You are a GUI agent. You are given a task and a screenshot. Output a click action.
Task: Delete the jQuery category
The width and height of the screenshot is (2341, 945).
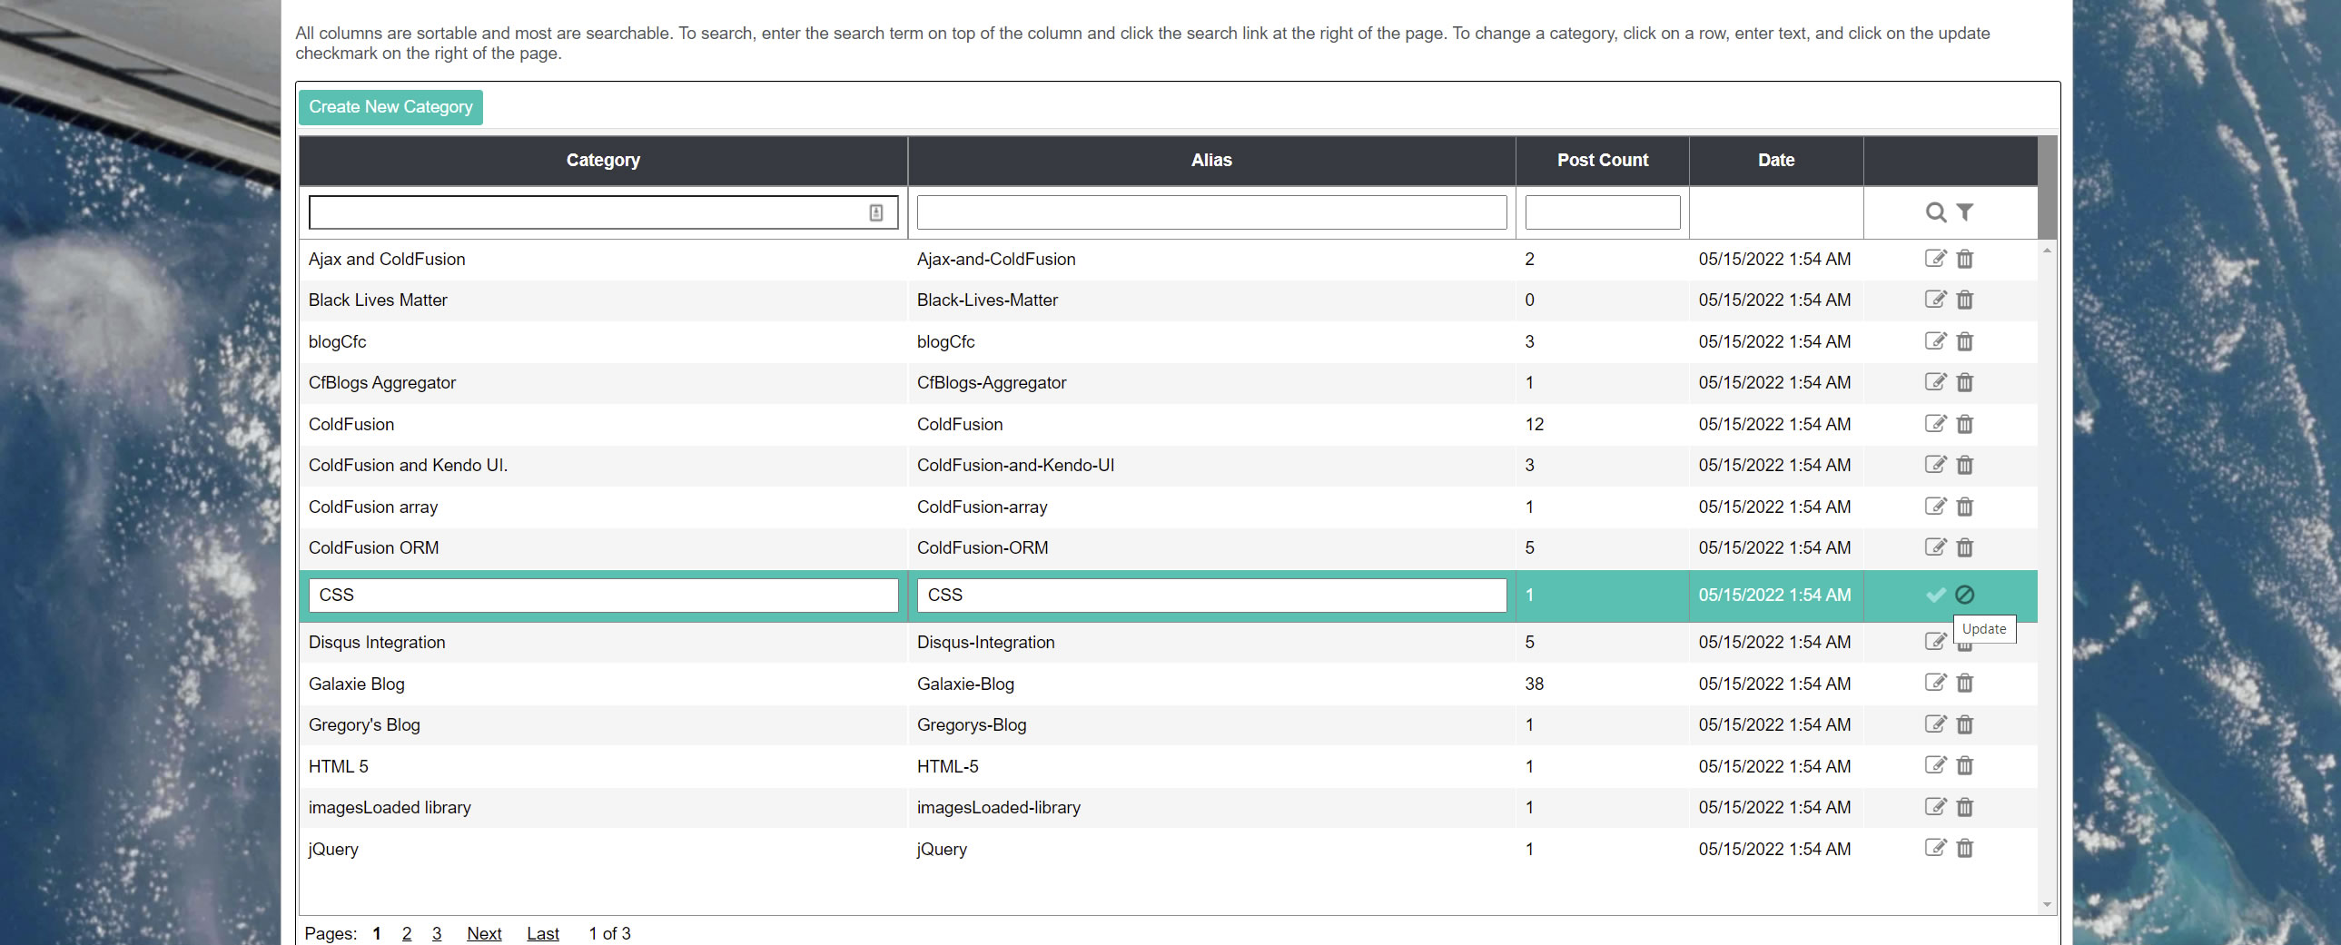coord(1965,849)
